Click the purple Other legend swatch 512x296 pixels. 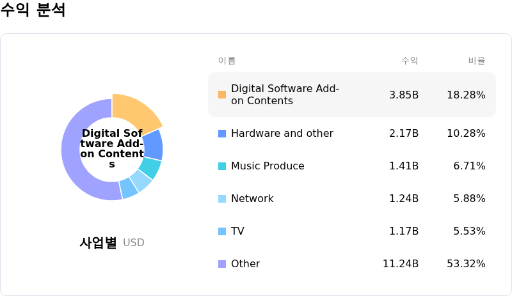[x=222, y=264]
